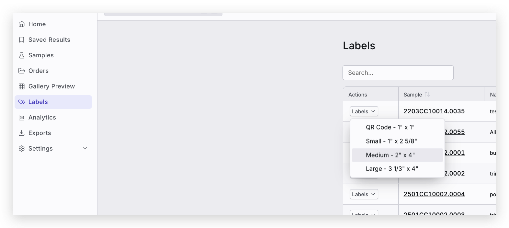Click the labels Search input field
This screenshot has width=509, height=228.
click(x=398, y=73)
